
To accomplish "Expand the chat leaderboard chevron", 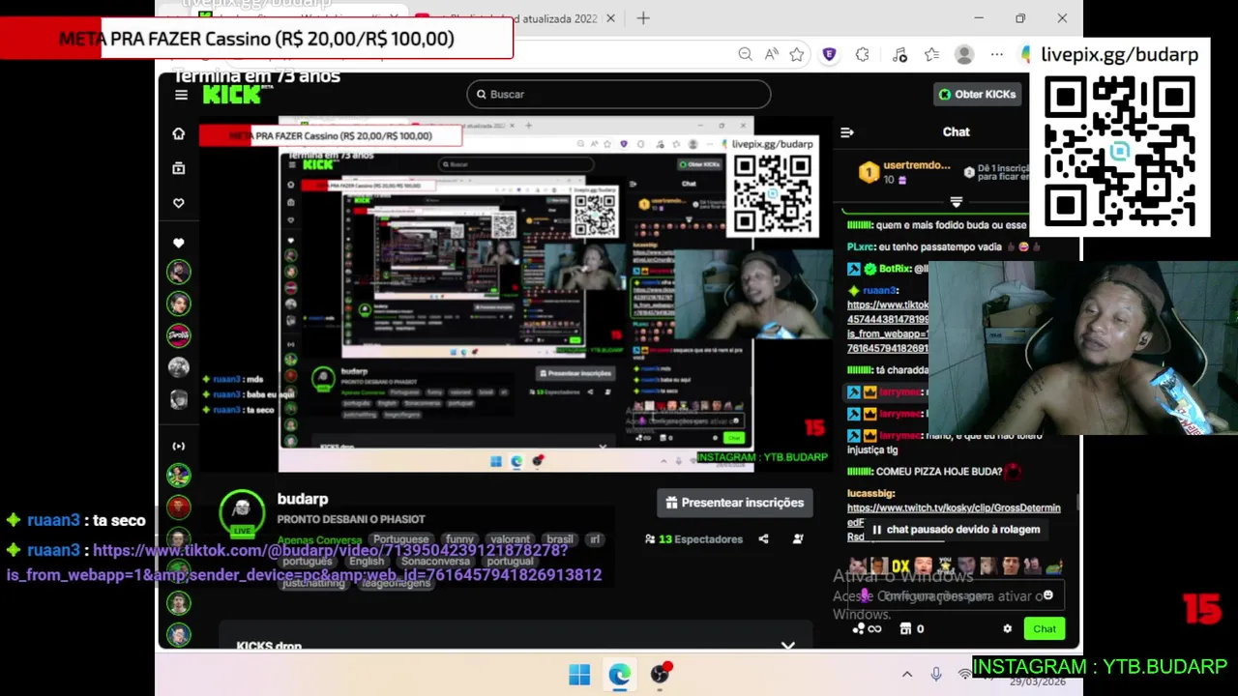I will (x=956, y=202).
